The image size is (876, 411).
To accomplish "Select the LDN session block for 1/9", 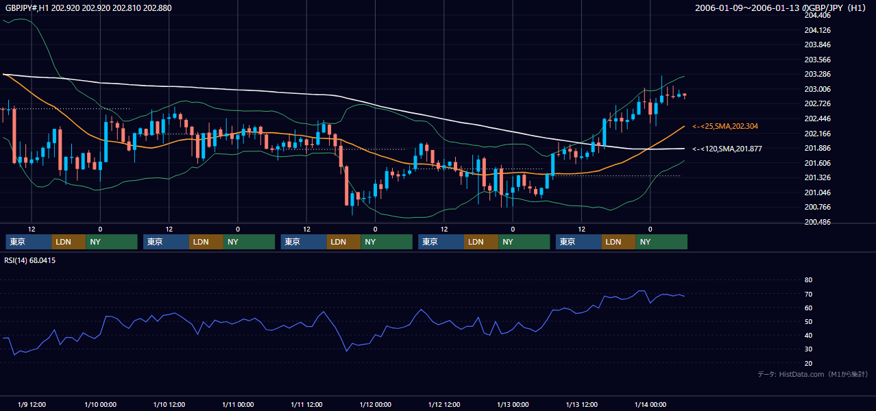I will (69, 242).
